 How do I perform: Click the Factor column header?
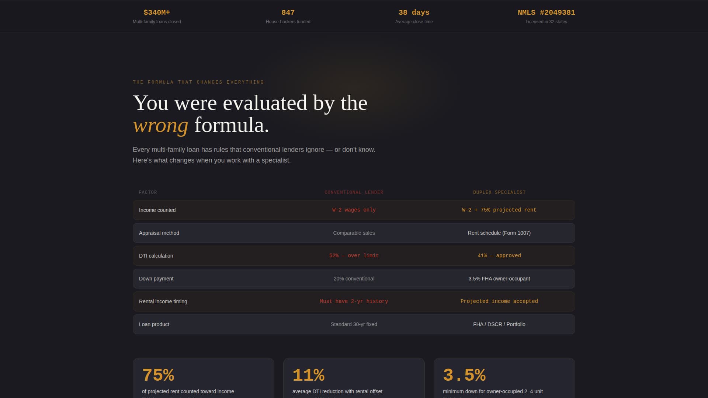coord(148,192)
